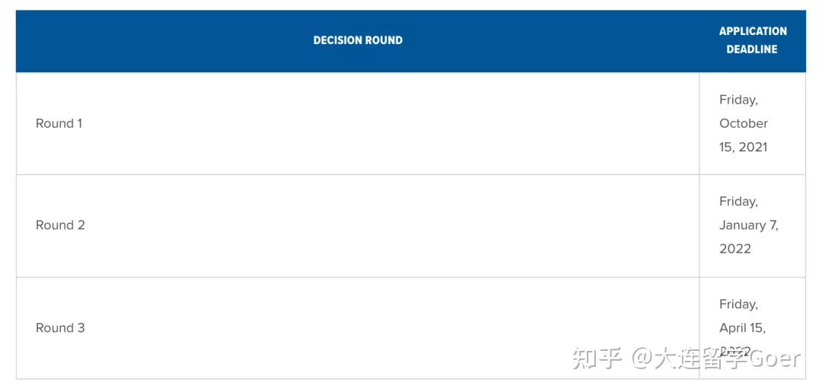Click Friday in the Round 2 deadline cell
The width and height of the screenshot is (822, 392).
[x=738, y=202]
